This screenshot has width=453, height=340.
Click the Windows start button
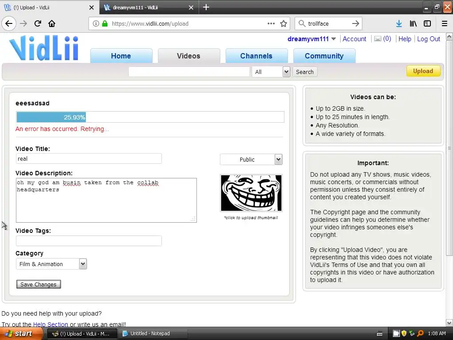[x=21, y=333]
